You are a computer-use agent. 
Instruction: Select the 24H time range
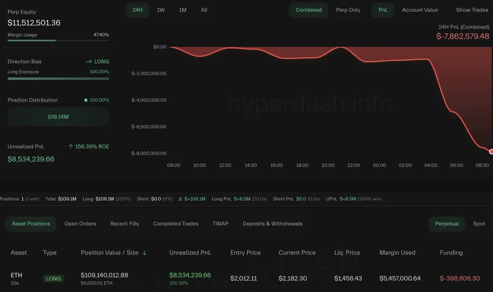(137, 10)
